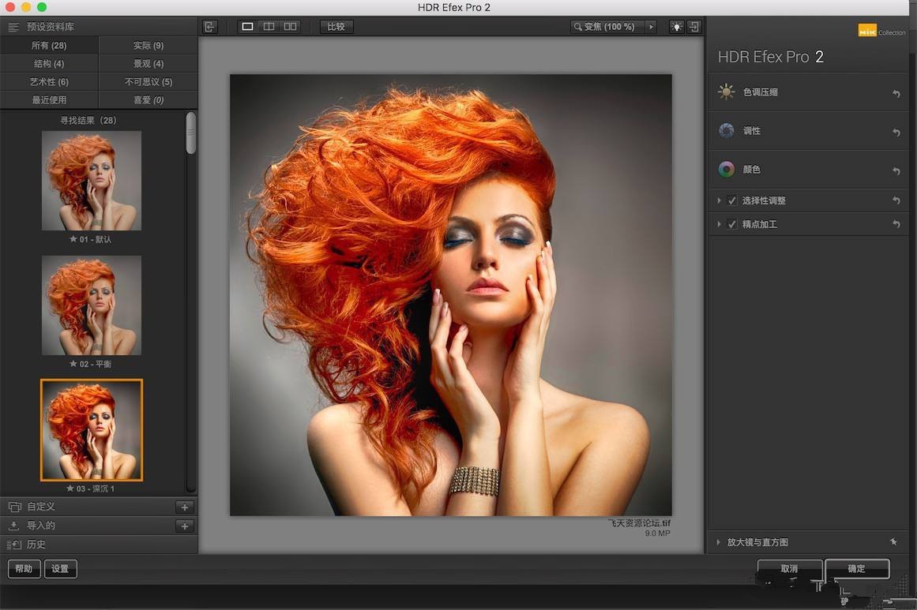
Task: Select the 艺术性 (6) preset category tab
Action: coord(49,82)
